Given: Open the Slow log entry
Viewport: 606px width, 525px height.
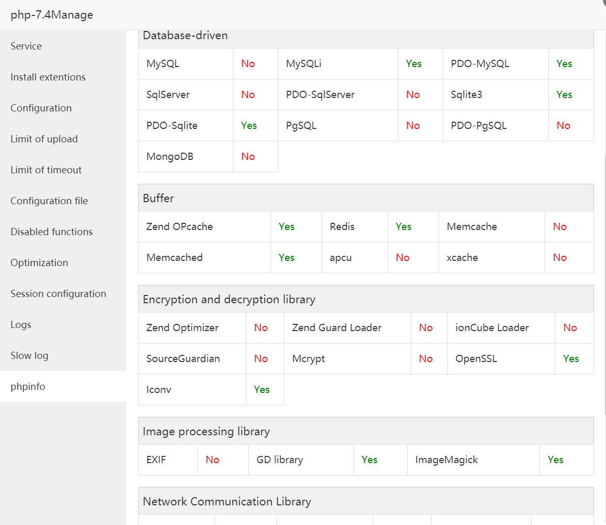Looking at the screenshot, I should (29, 355).
